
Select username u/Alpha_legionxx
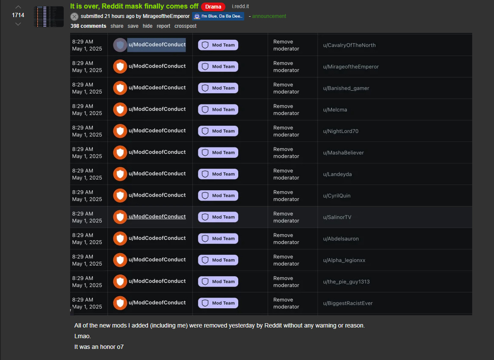344,260
